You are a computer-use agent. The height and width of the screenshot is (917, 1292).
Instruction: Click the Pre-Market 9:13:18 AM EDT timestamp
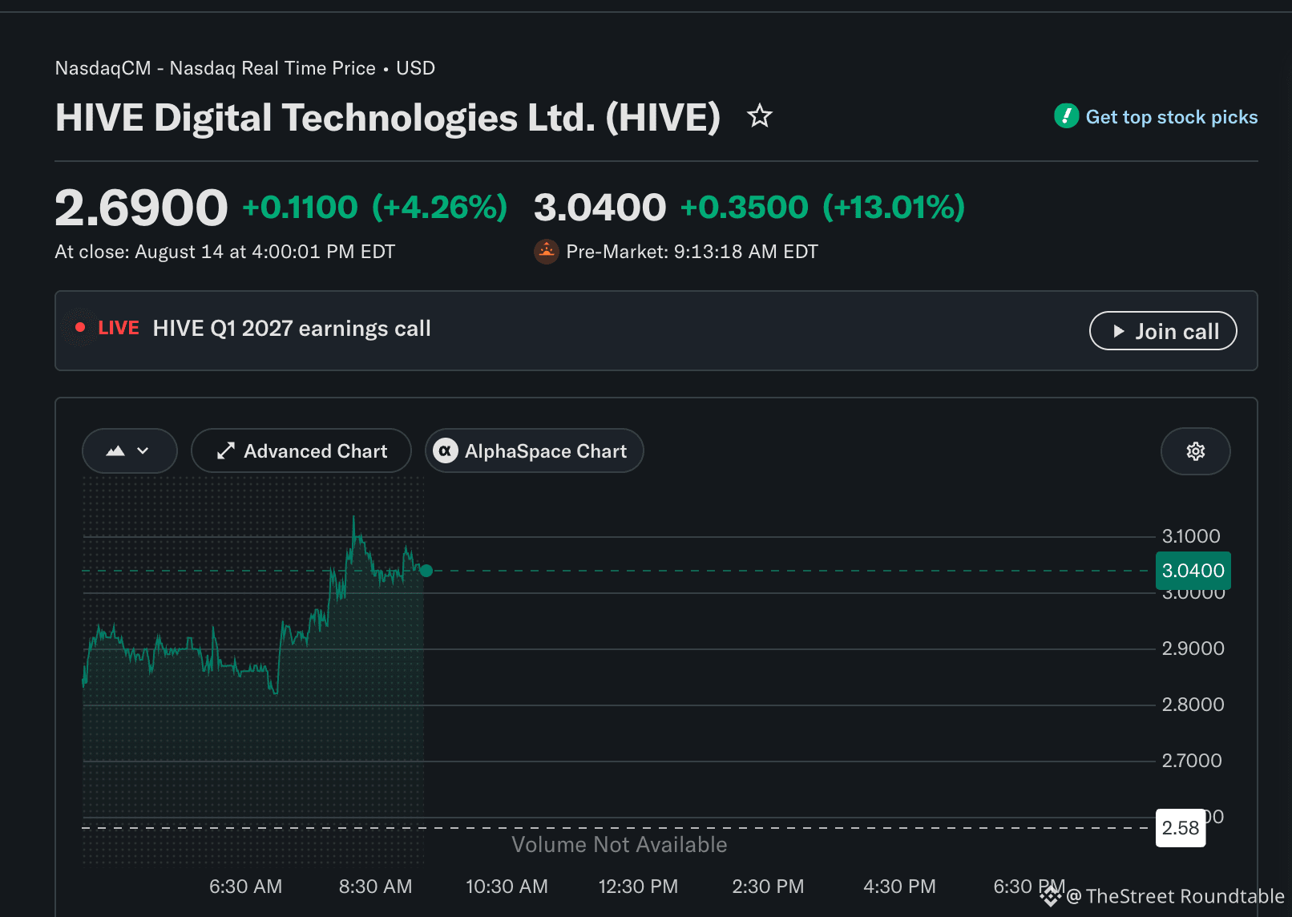coord(692,252)
